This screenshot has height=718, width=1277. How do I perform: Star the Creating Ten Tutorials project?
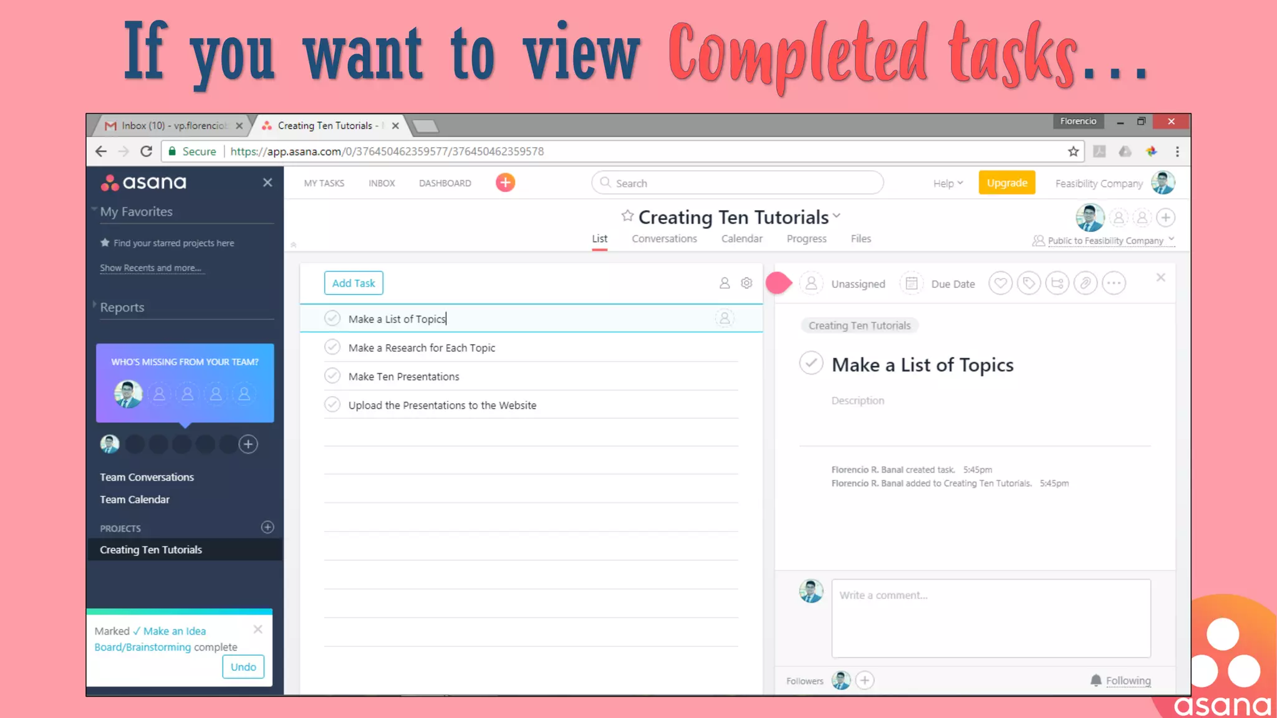(627, 216)
